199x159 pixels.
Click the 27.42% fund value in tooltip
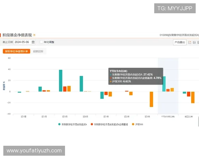pyautogui.click(x=148, y=75)
